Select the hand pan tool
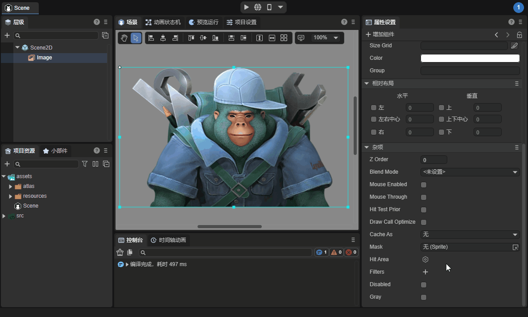The width and height of the screenshot is (528, 317). [x=124, y=38]
